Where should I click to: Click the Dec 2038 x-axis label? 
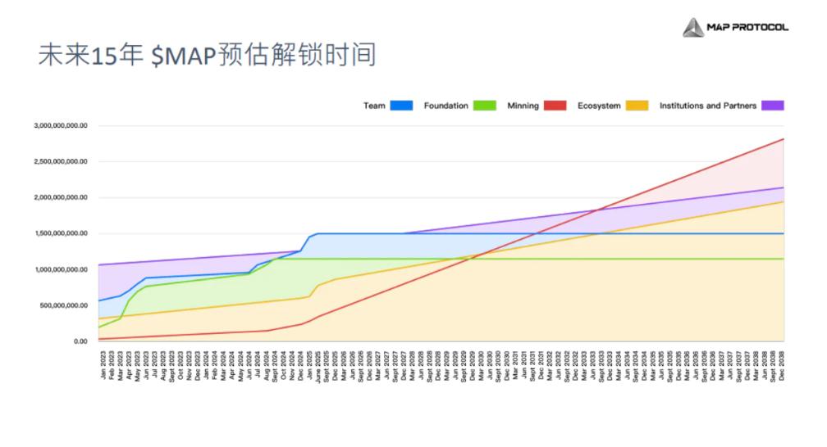pyautogui.click(x=783, y=363)
